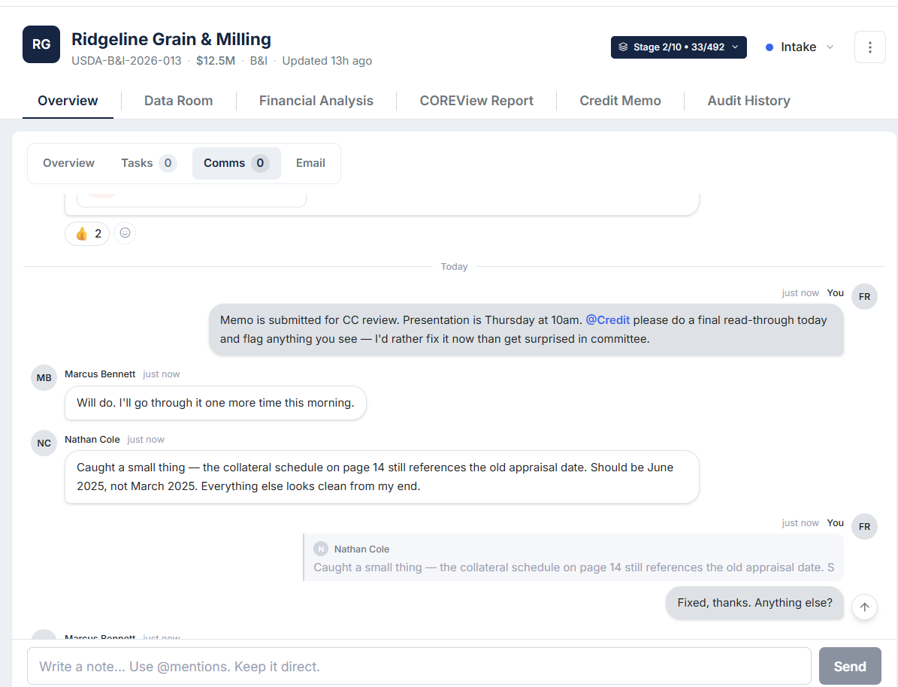
Task: Open the Stage 2/10 pipeline layers icon
Action: pyautogui.click(x=622, y=47)
